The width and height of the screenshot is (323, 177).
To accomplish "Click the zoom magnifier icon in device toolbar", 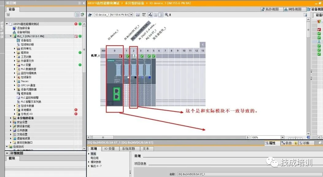I will coord(167,15).
